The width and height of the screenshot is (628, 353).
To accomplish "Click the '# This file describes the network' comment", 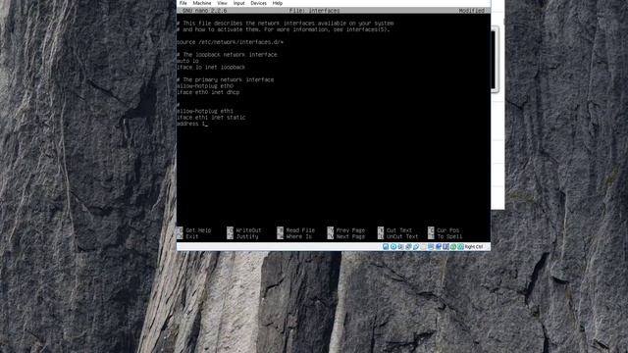I will pyautogui.click(x=286, y=24).
